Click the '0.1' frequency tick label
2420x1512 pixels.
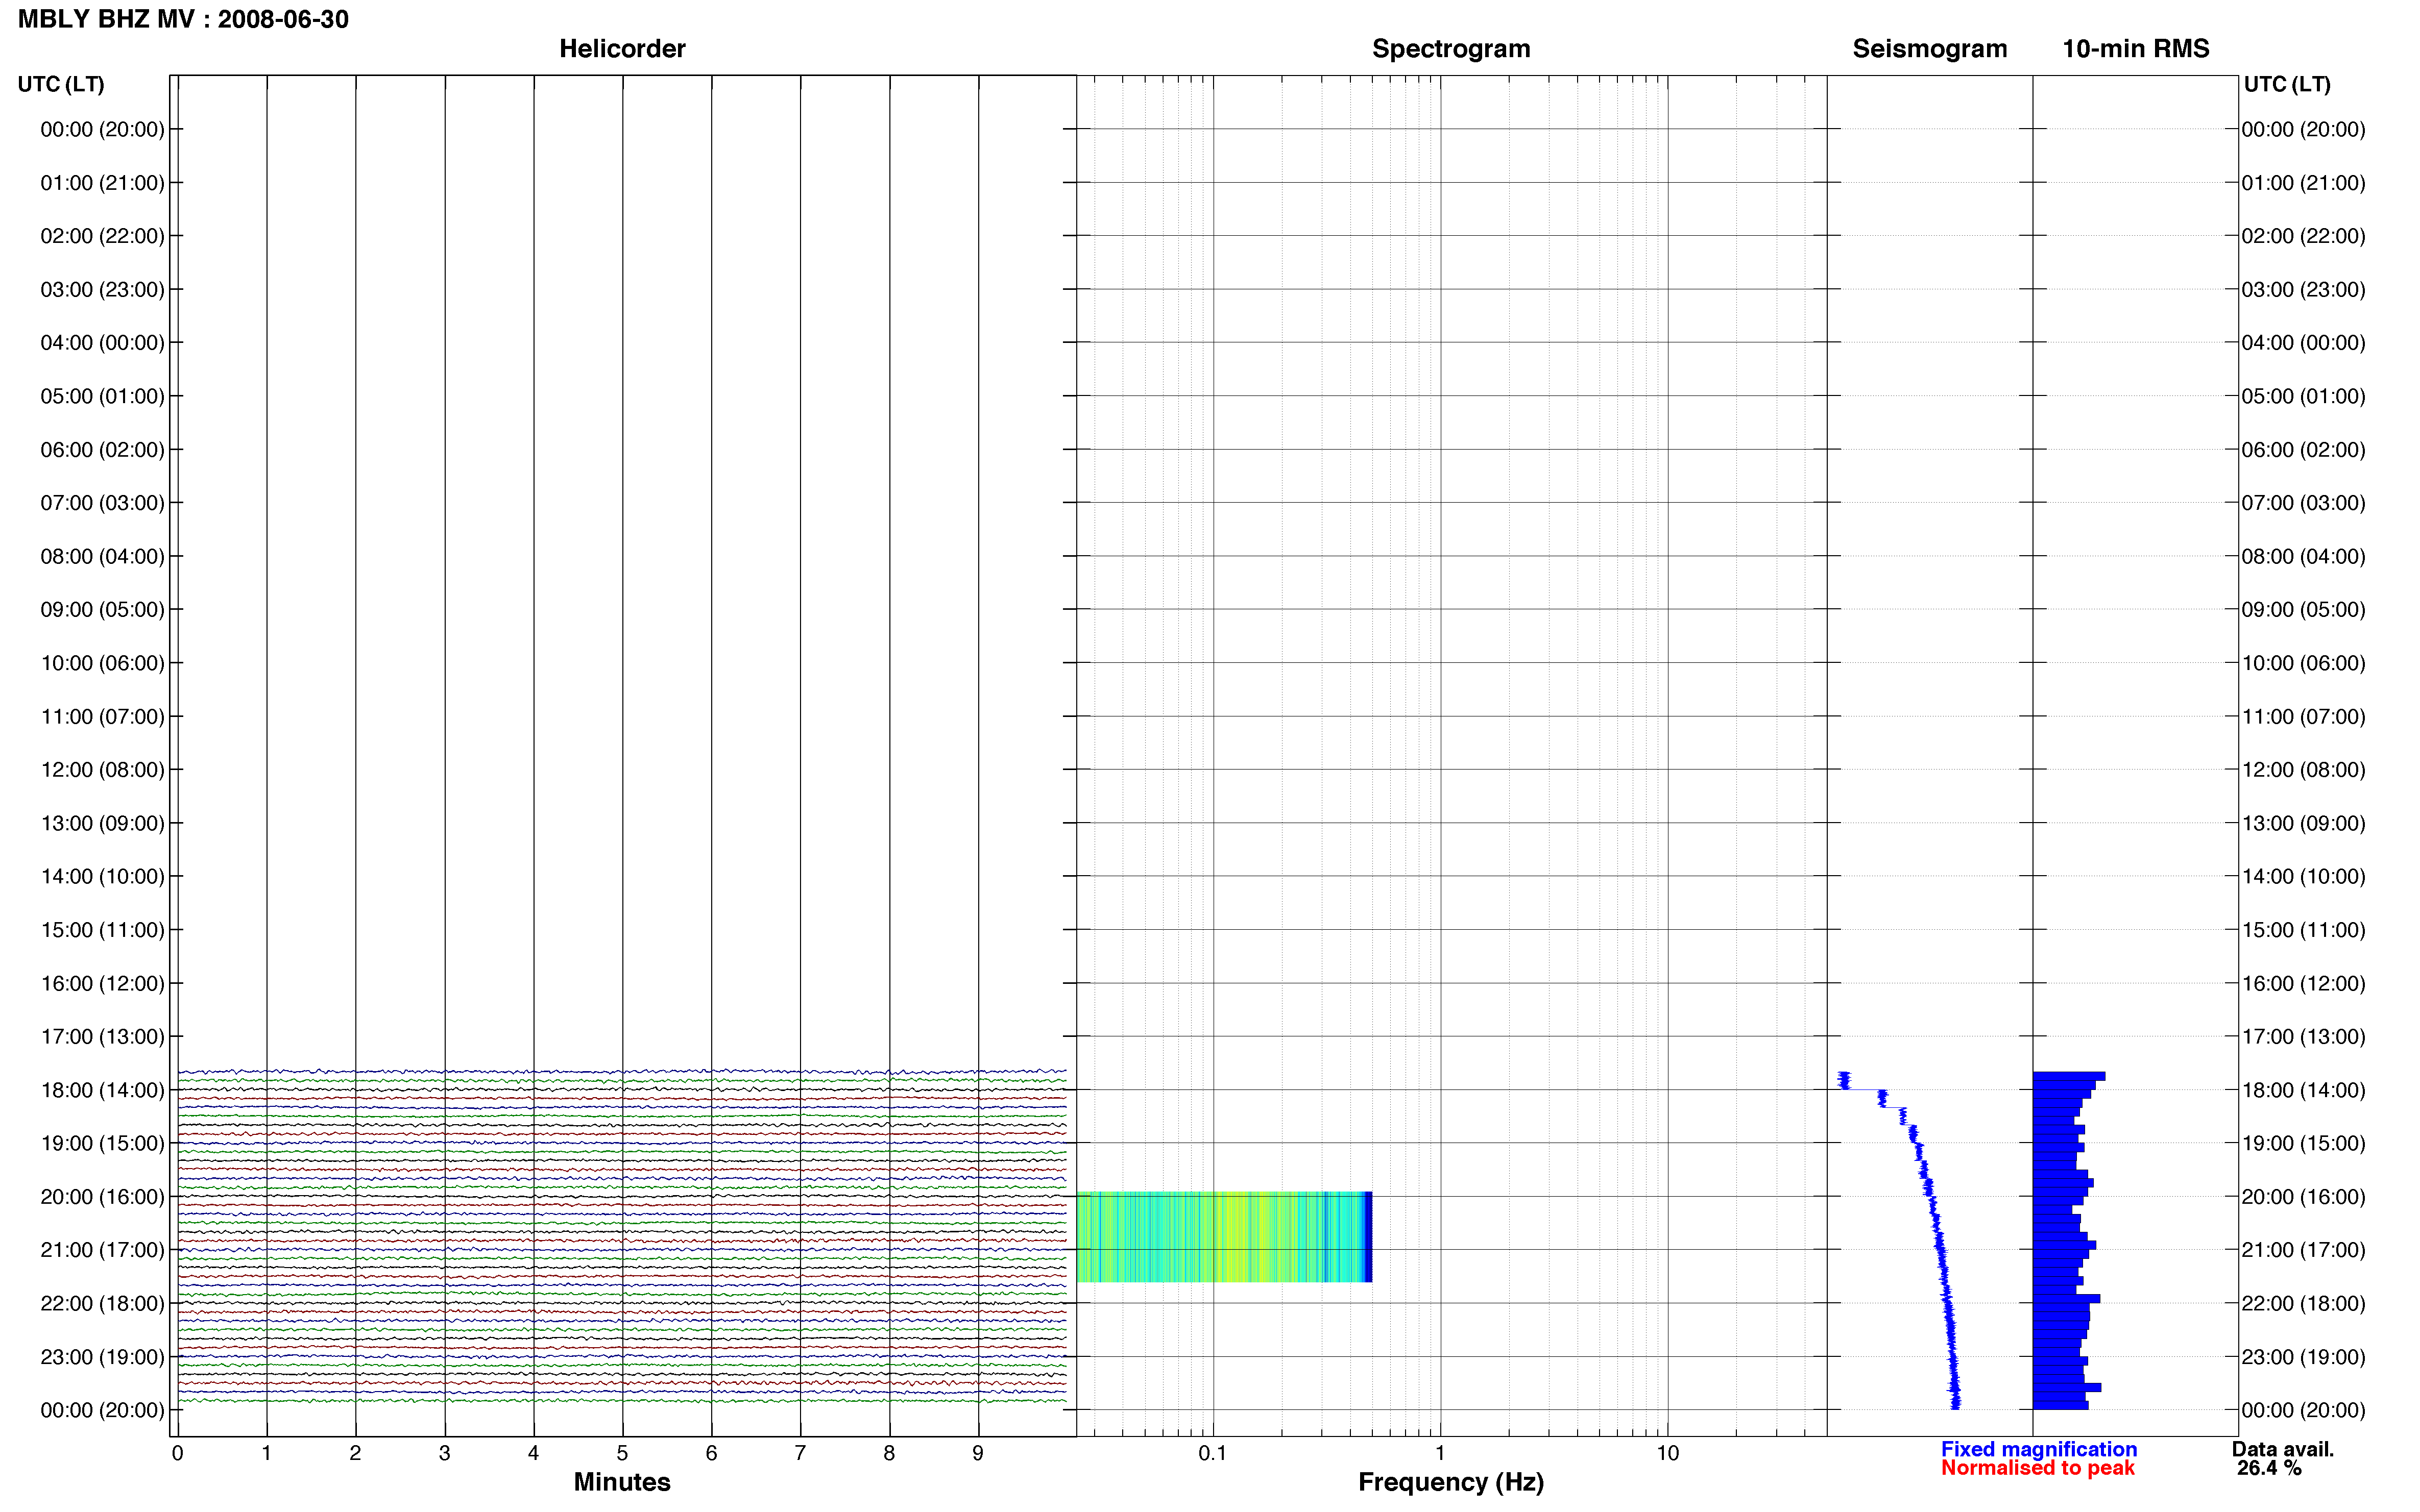1213,1454
